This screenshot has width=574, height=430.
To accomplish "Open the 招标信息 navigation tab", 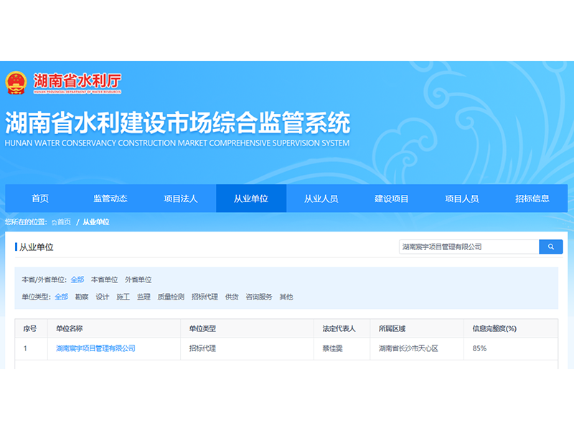I will click(532, 199).
